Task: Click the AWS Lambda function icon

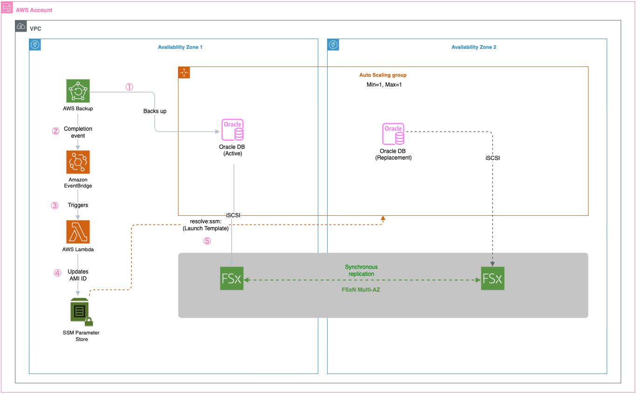Action: pyautogui.click(x=78, y=232)
